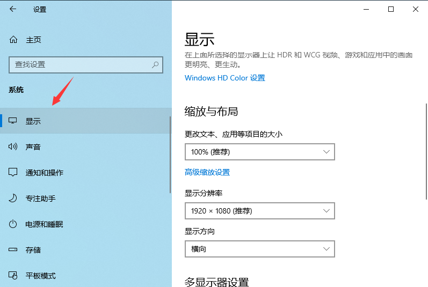Select 显示 in the sidebar

(x=33, y=121)
